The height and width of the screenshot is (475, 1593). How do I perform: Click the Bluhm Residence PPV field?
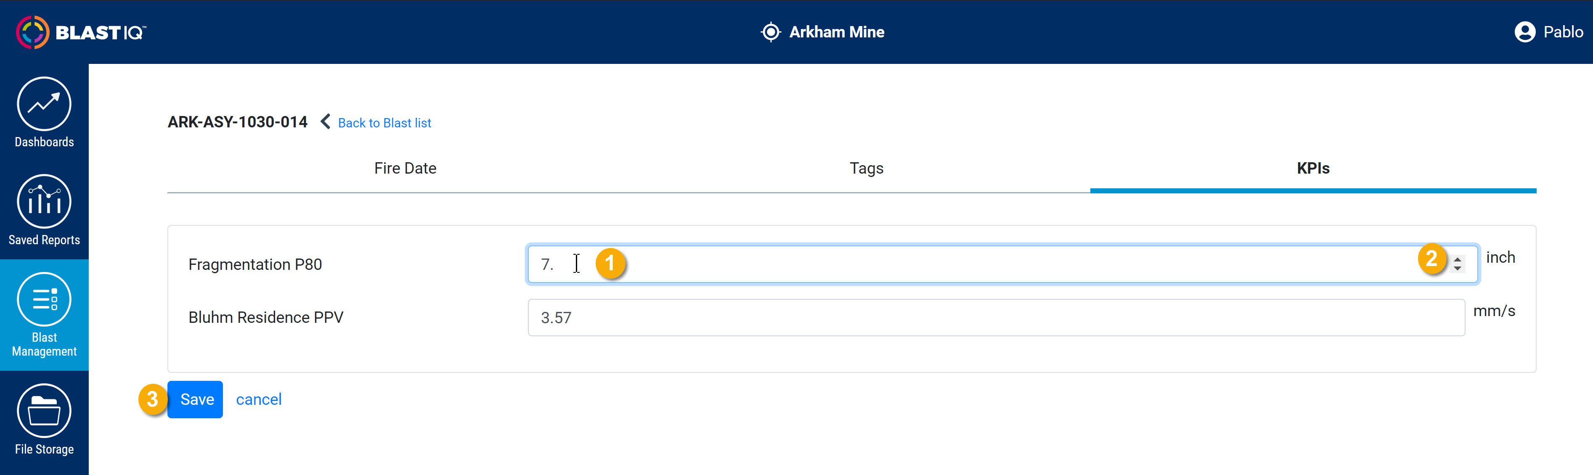point(996,317)
